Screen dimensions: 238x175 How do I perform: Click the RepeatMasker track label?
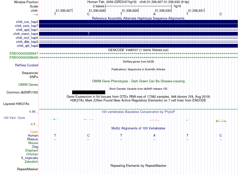(x=28, y=169)
